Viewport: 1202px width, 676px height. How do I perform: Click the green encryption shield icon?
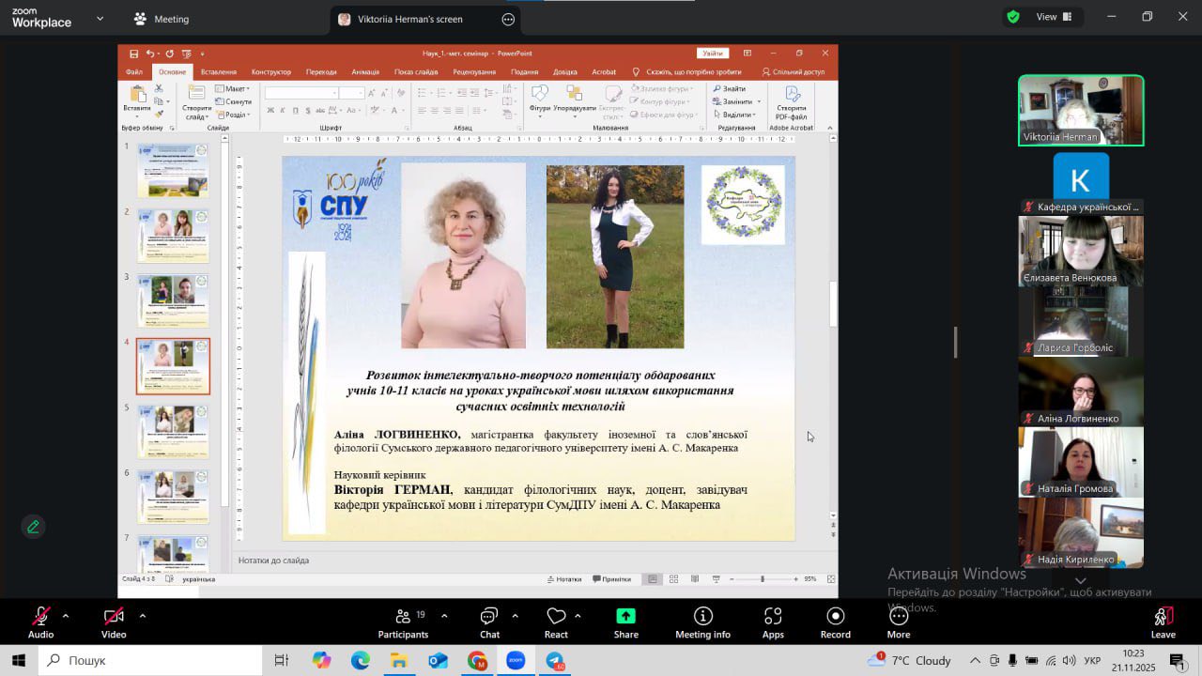pos(1013,17)
